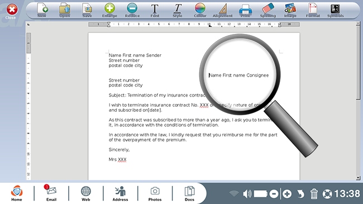Check the Wi-Fi status icon
This screenshot has width=363, height=204.
click(234, 193)
